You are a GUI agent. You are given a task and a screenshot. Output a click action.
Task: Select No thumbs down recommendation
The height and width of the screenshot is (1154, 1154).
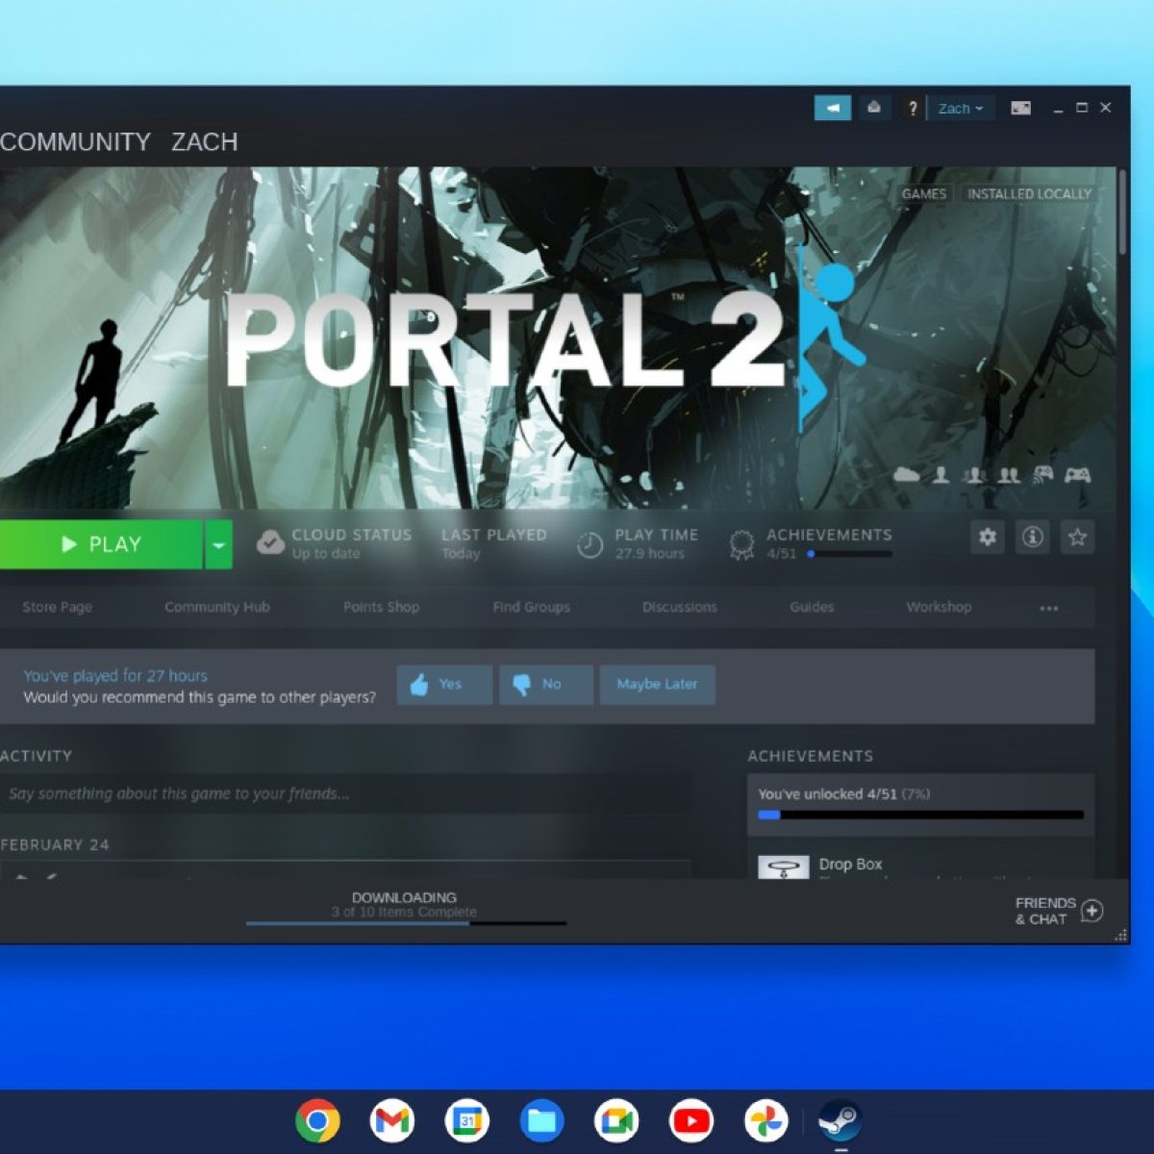[x=545, y=685]
